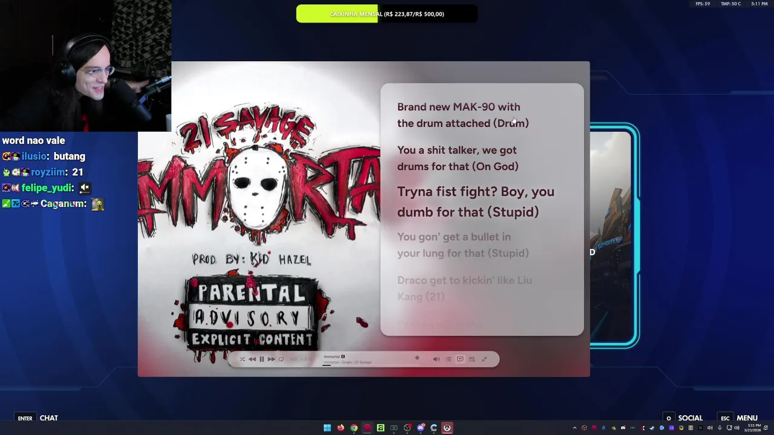The width and height of the screenshot is (774, 435).
Task: Click the Discord tray icon
Action: pyautogui.click(x=623, y=428)
